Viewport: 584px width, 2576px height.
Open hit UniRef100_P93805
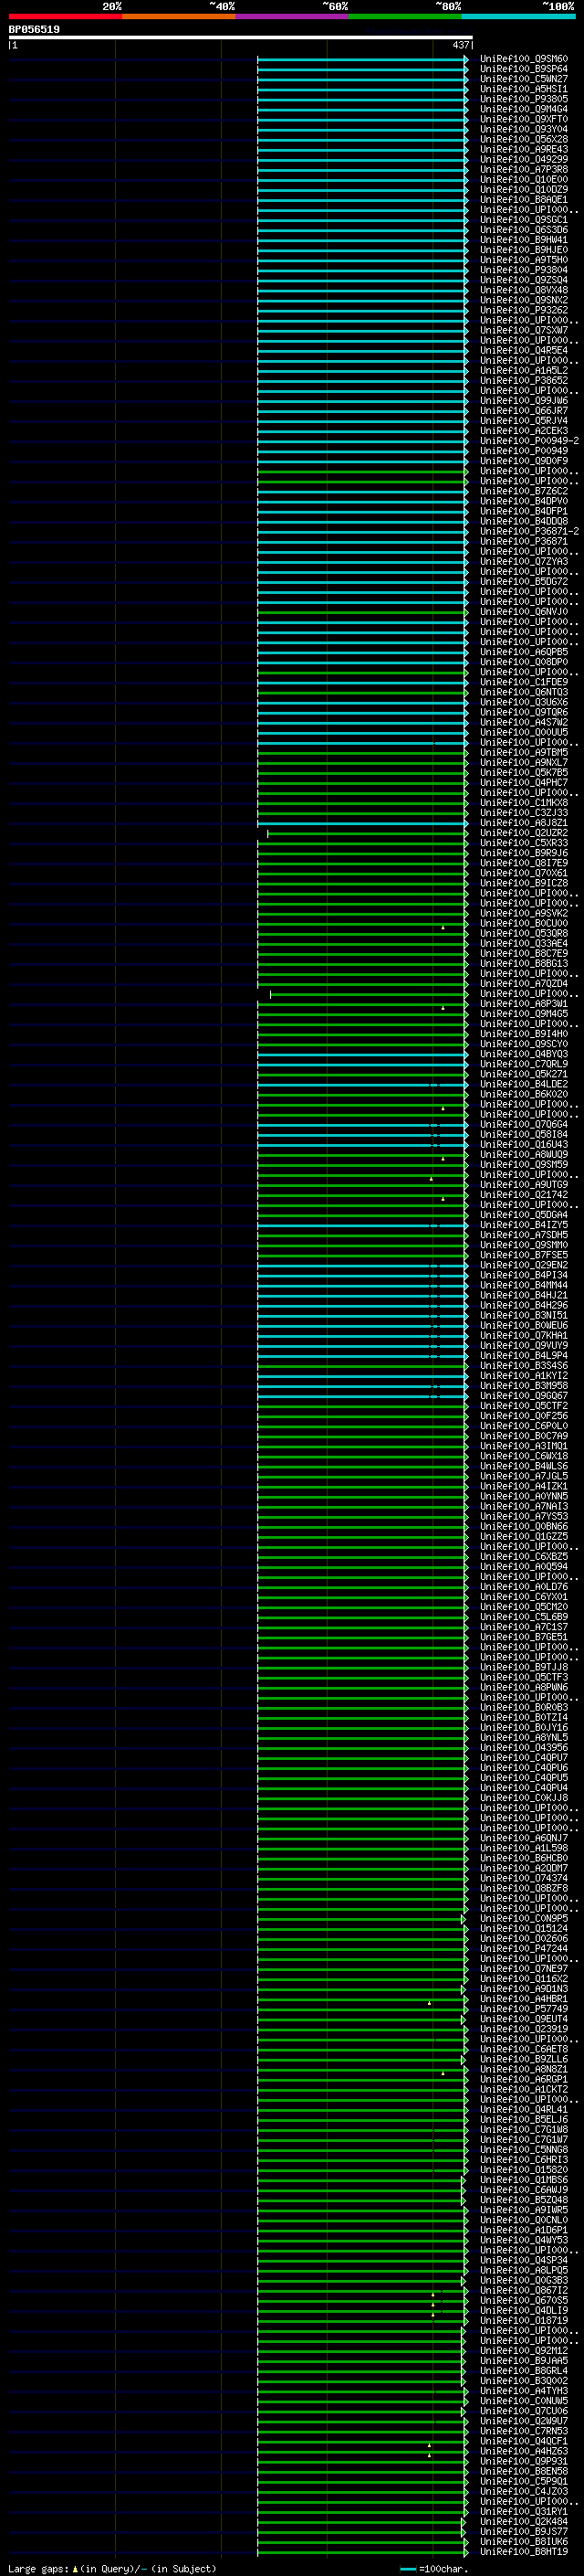(524, 99)
